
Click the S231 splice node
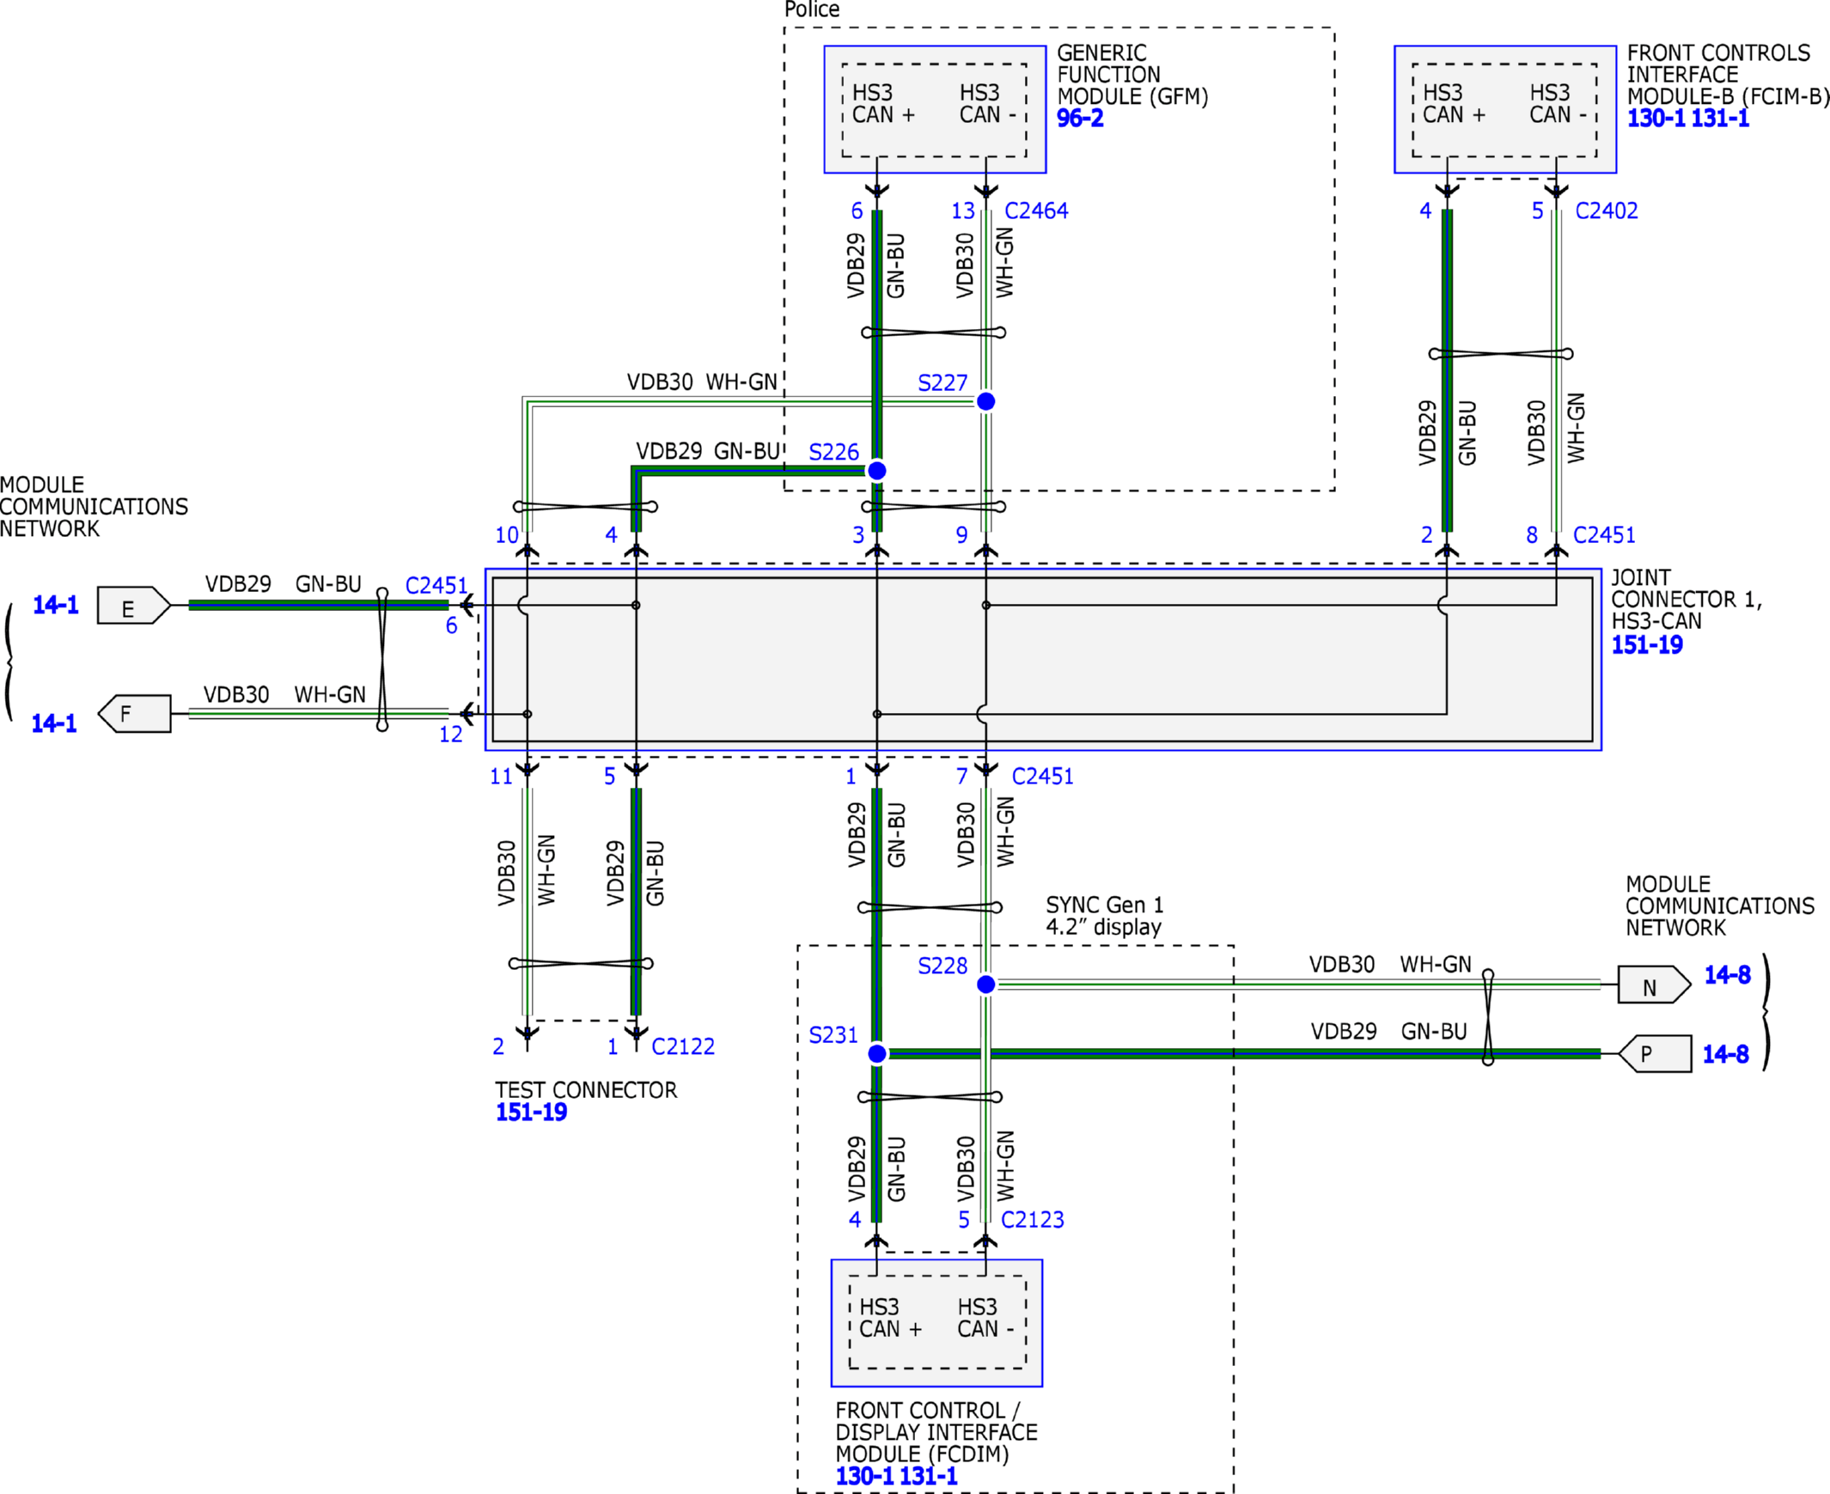[x=877, y=1053]
